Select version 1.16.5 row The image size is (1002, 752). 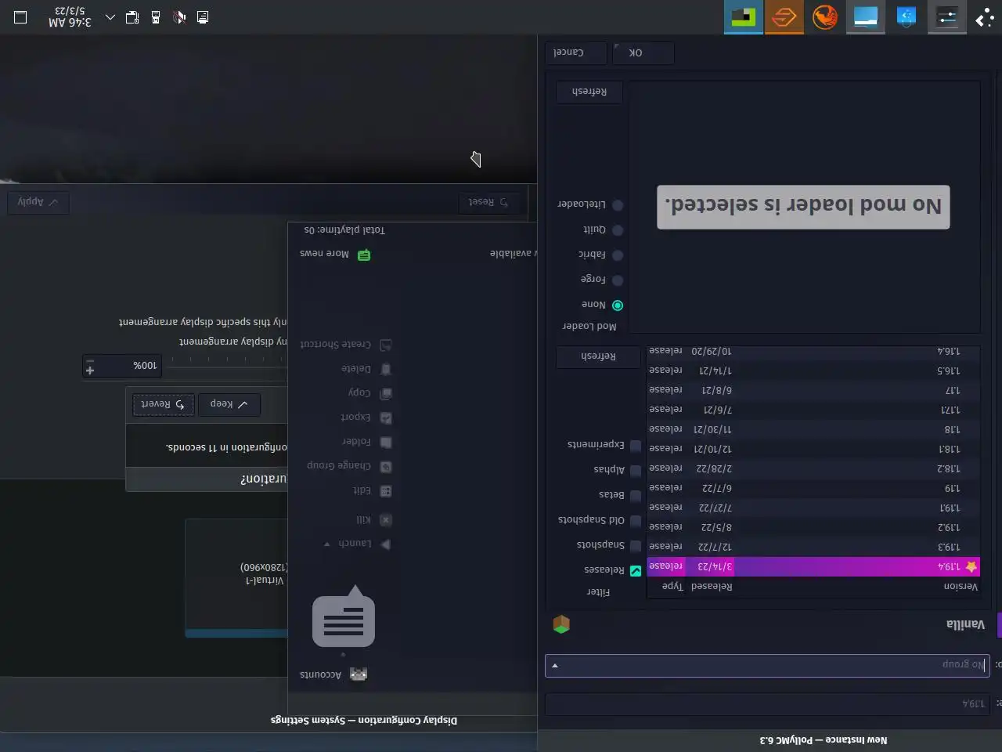pyautogui.click(x=813, y=371)
